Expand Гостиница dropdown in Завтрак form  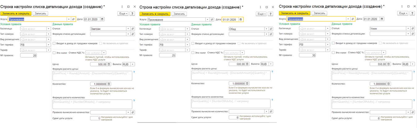48,29
